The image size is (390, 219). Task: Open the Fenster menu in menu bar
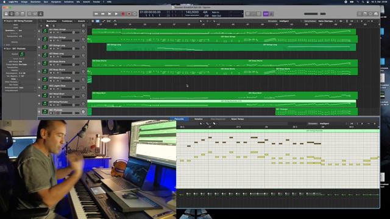(96, 2)
